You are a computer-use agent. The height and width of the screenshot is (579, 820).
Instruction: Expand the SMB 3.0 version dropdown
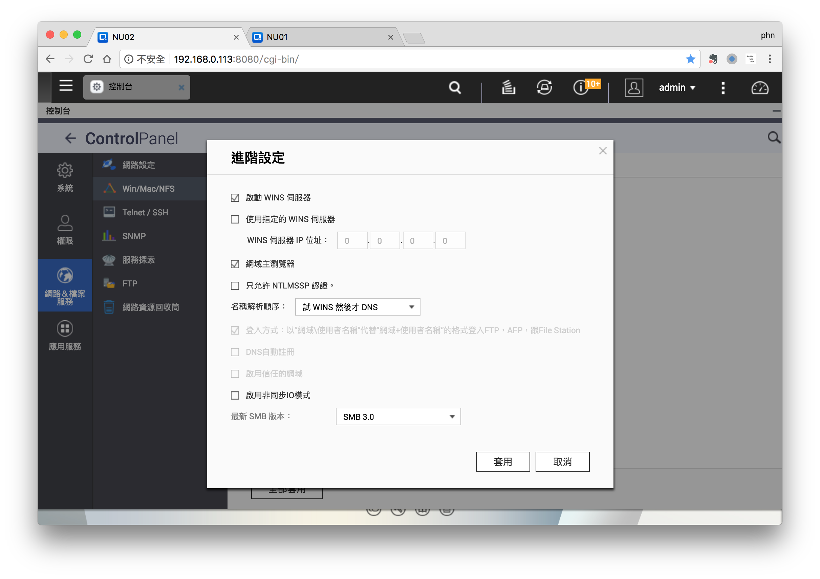[398, 417]
